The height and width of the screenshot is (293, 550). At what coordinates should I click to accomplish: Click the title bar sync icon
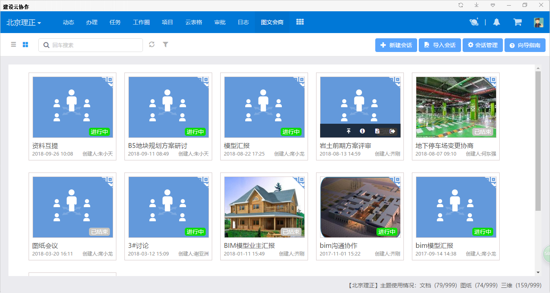point(461,5)
